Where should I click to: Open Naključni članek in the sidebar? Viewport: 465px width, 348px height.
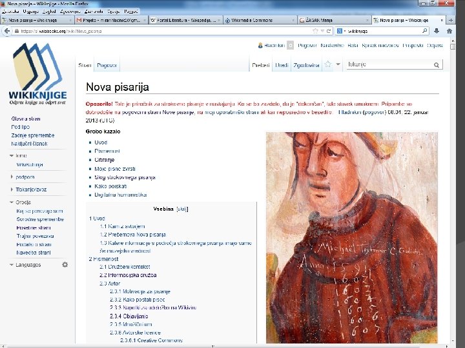click(x=29, y=144)
